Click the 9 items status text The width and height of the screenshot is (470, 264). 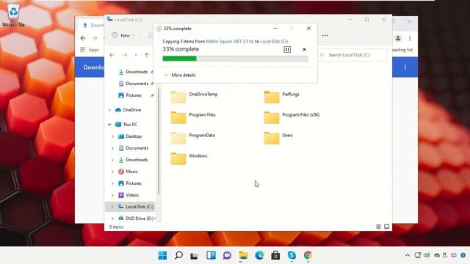(116, 227)
